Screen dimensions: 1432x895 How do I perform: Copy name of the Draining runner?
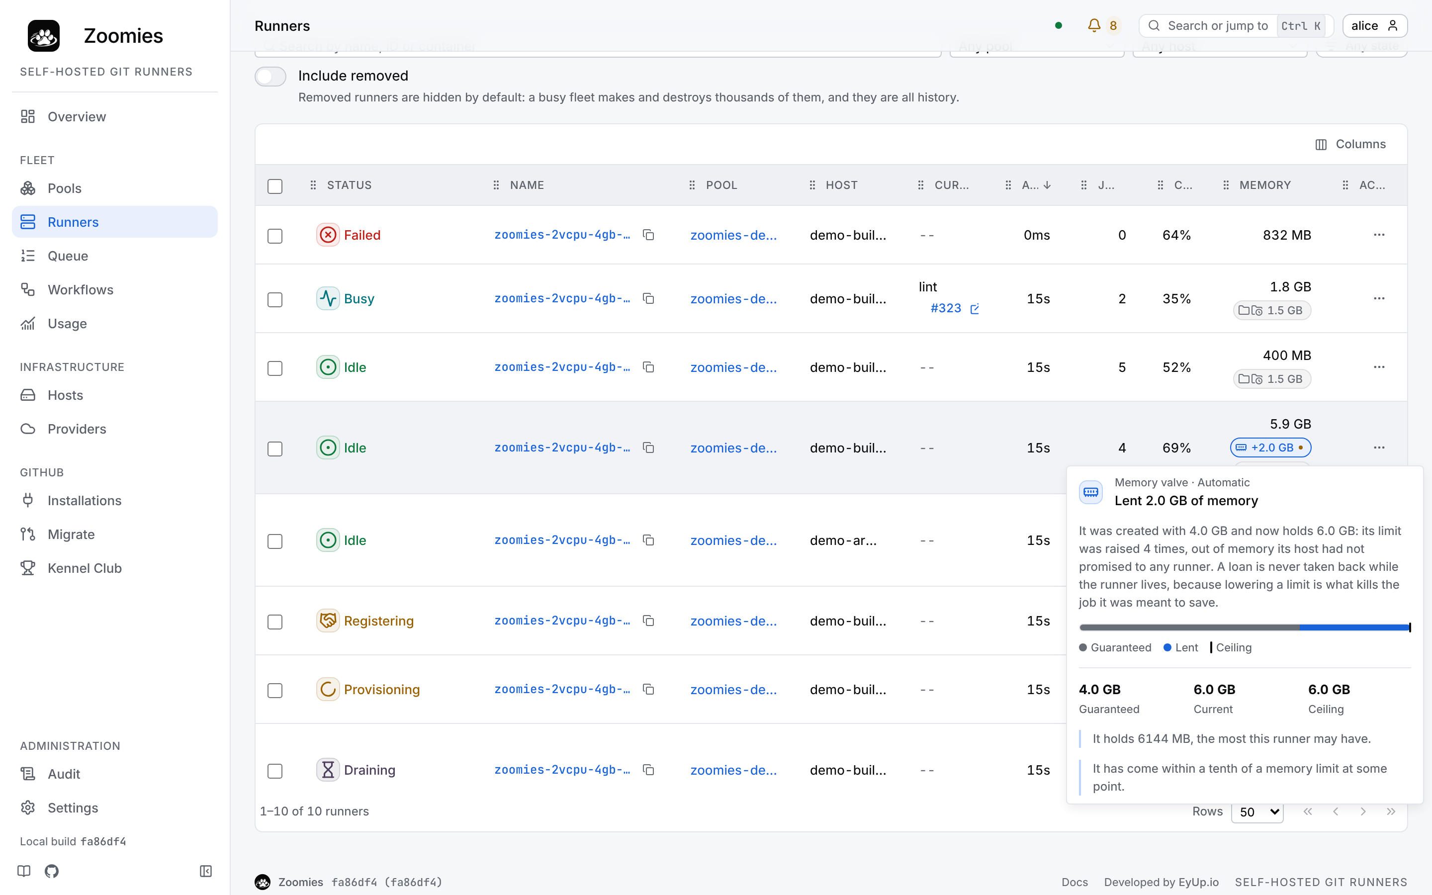tap(648, 770)
